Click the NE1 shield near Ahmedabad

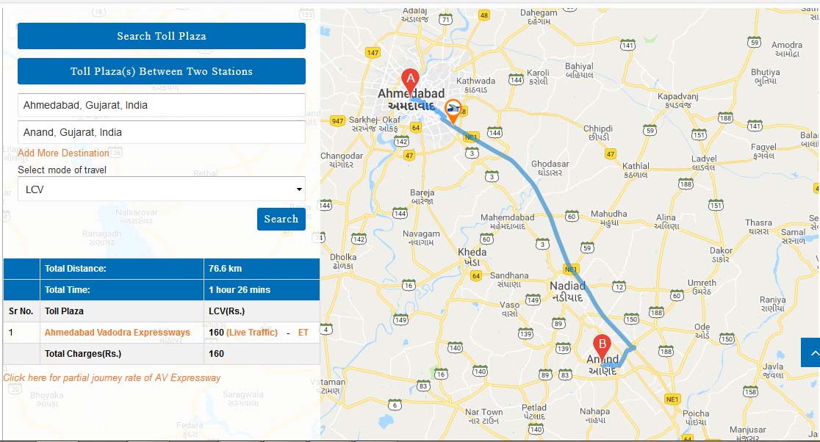coord(471,137)
